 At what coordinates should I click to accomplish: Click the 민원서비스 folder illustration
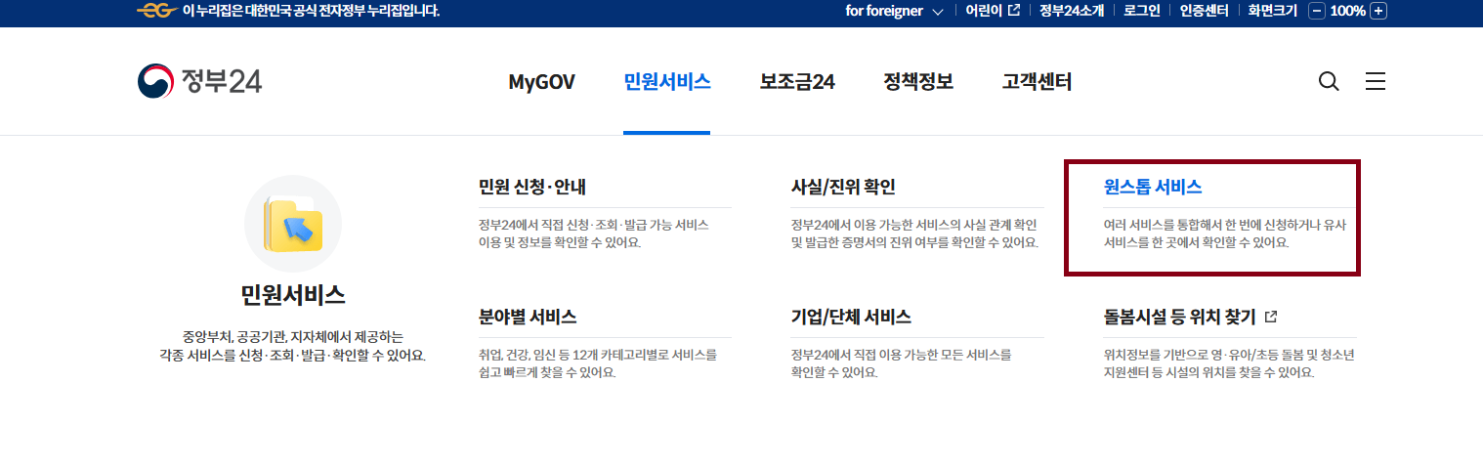coord(293,224)
